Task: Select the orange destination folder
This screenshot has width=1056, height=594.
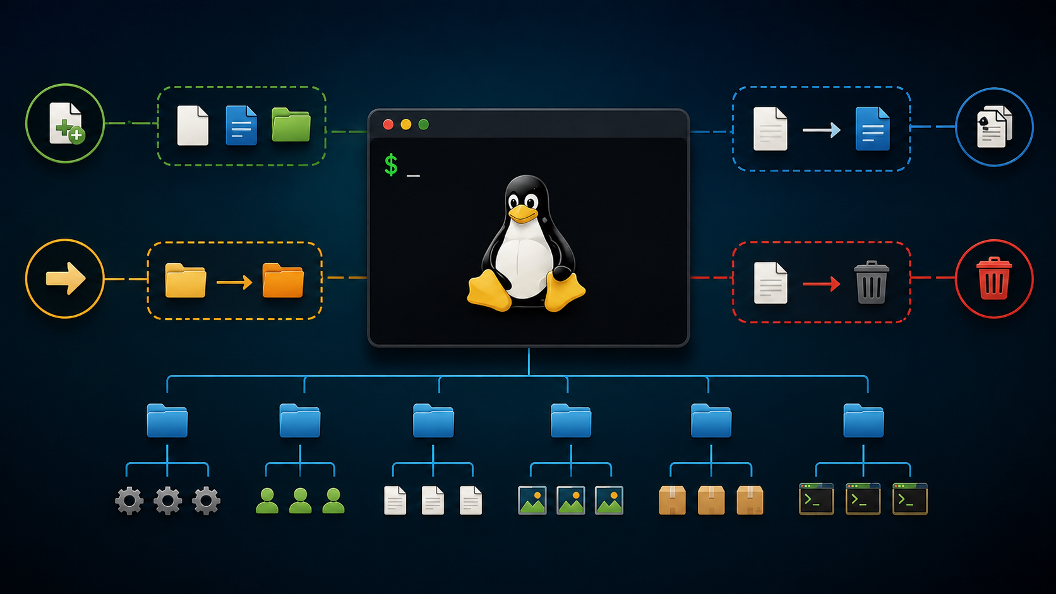Action: [x=283, y=280]
